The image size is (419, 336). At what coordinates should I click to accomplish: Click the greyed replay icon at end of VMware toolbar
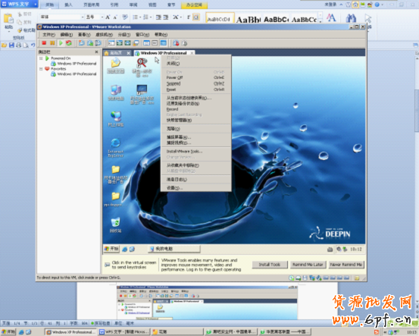point(184,42)
